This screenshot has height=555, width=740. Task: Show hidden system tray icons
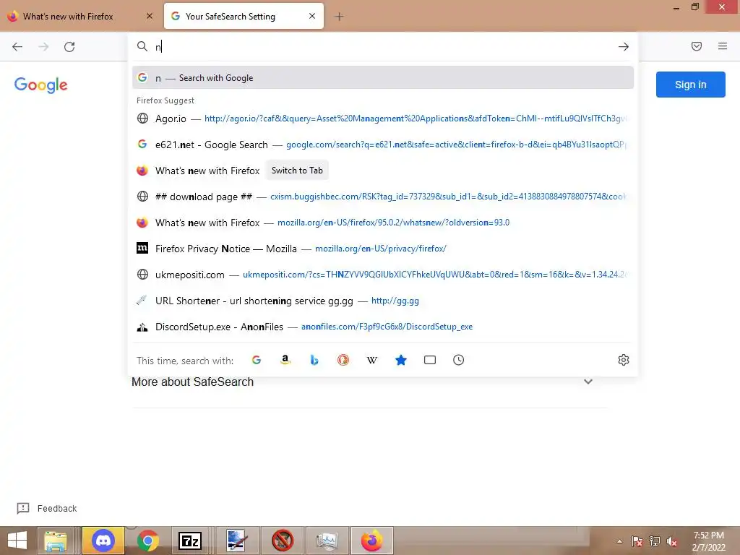pos(619,541)
